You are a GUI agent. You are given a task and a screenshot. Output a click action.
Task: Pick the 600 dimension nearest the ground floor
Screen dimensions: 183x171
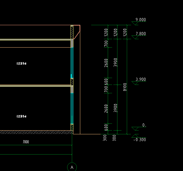point(106,127)
